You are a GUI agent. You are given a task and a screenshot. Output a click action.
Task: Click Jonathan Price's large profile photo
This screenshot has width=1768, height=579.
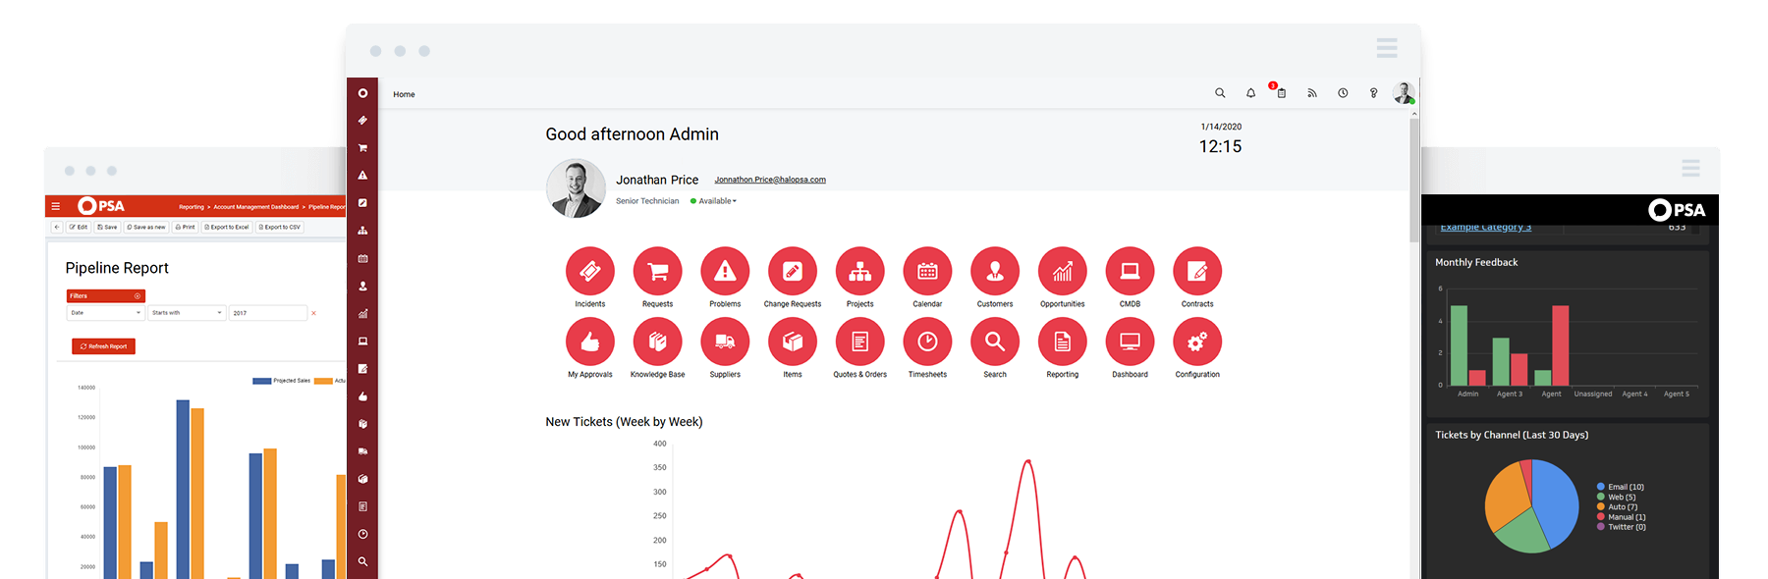[576, 188]
